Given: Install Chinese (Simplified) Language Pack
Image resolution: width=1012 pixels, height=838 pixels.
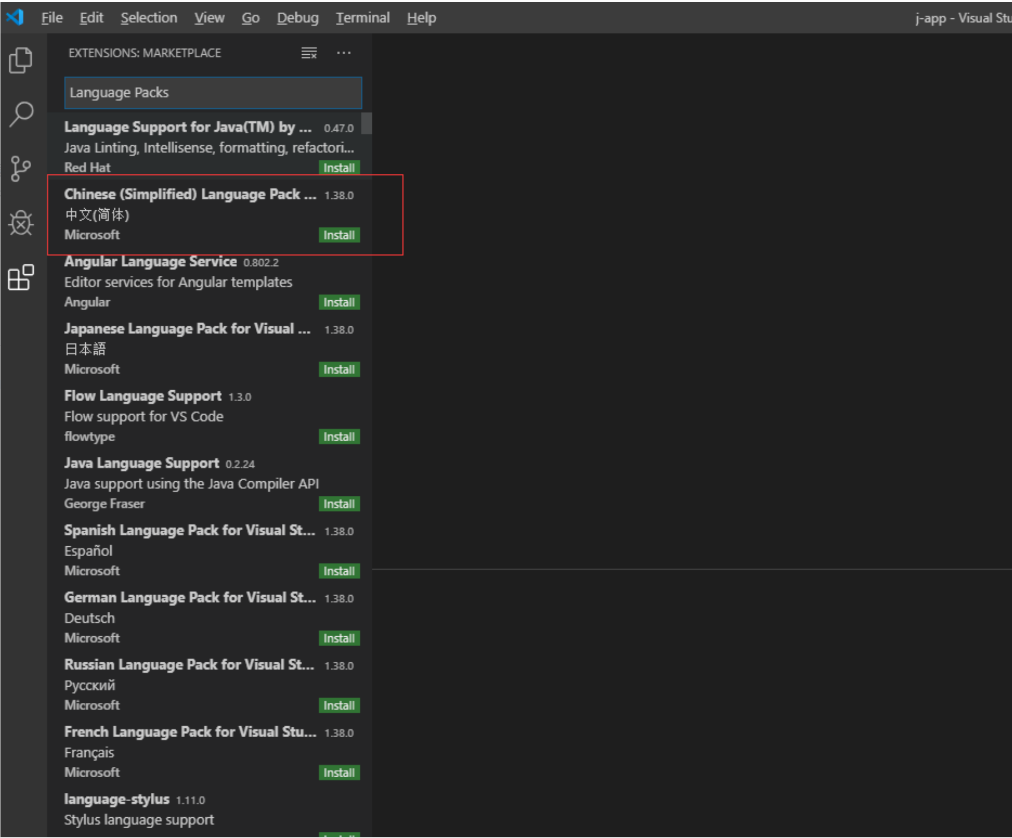Looking at the screenshot, I should (x=339, y=235).
